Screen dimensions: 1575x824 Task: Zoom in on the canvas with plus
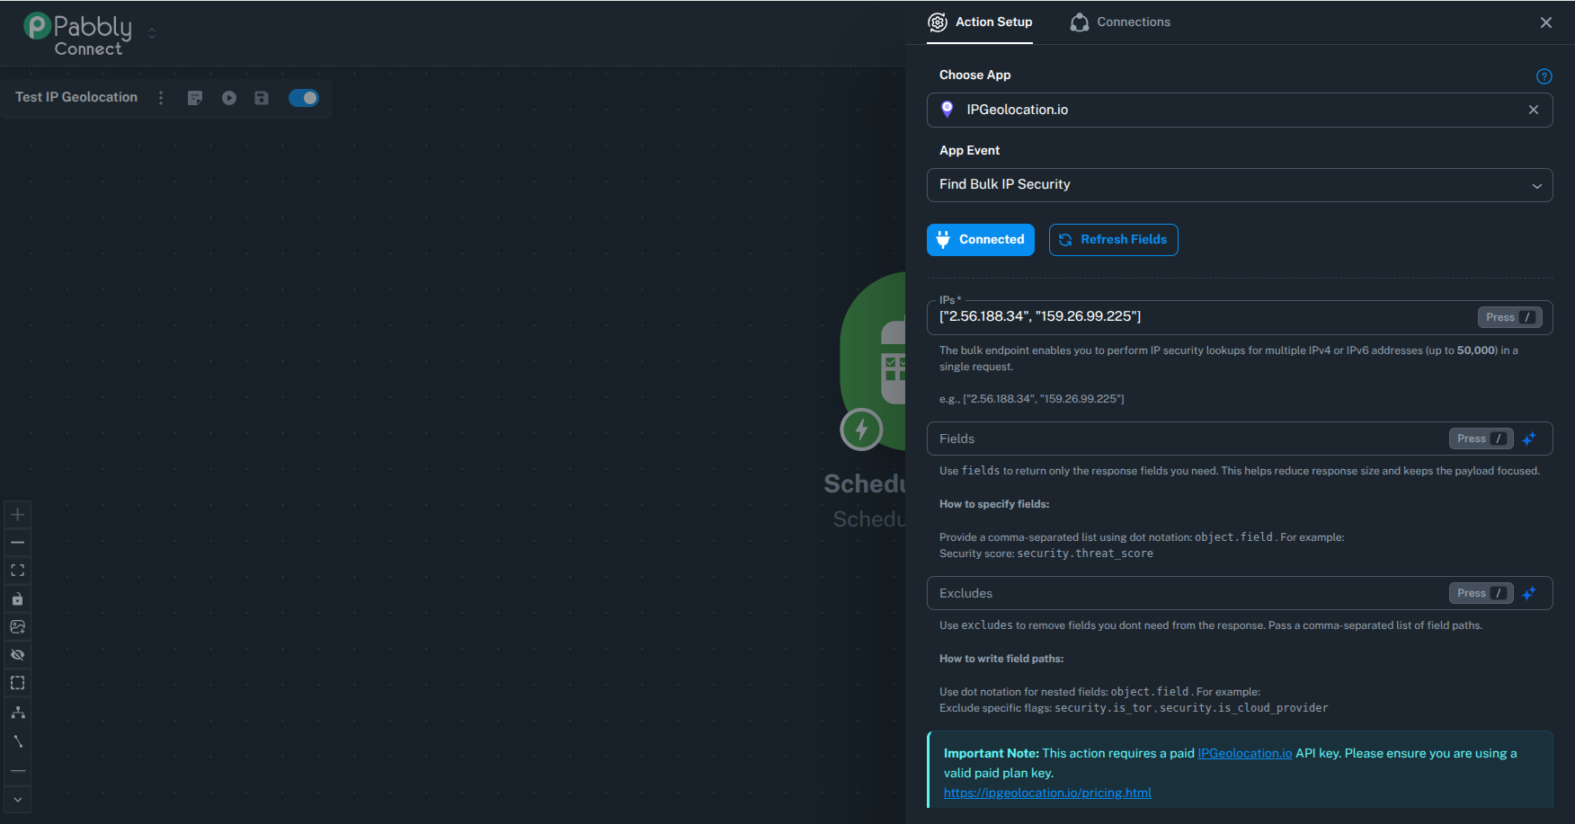[17, 515]
